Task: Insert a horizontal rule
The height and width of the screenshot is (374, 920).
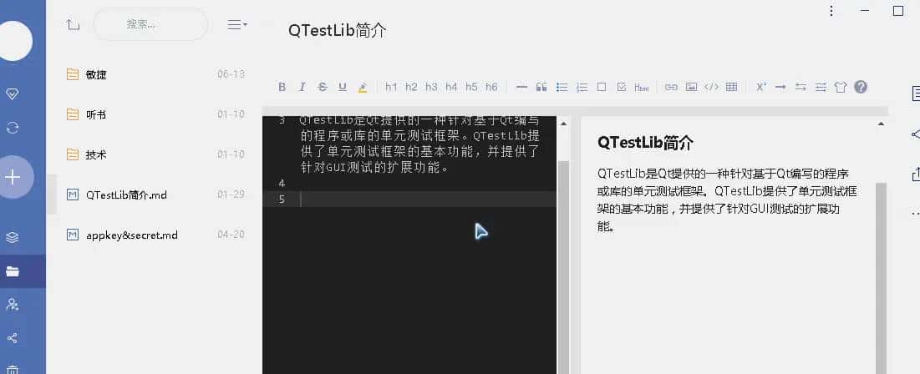Action: point(521,88)
